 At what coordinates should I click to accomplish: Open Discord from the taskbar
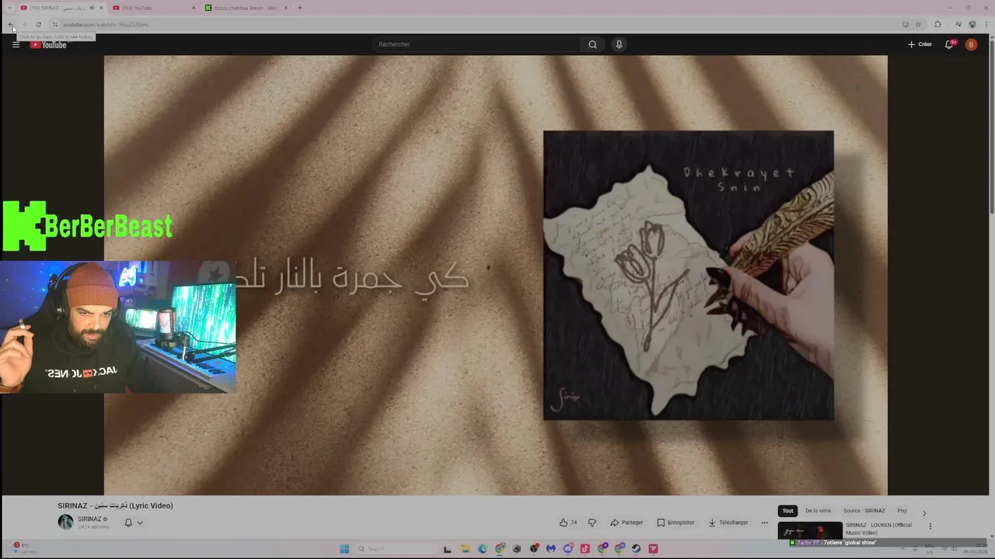point(567,549)
